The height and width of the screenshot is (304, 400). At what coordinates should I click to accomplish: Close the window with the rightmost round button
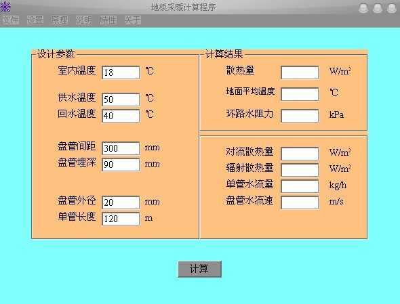tap(392, 8)
